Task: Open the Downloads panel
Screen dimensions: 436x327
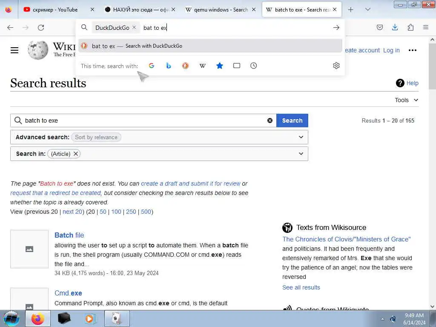Action: click(x=395, y=27)
